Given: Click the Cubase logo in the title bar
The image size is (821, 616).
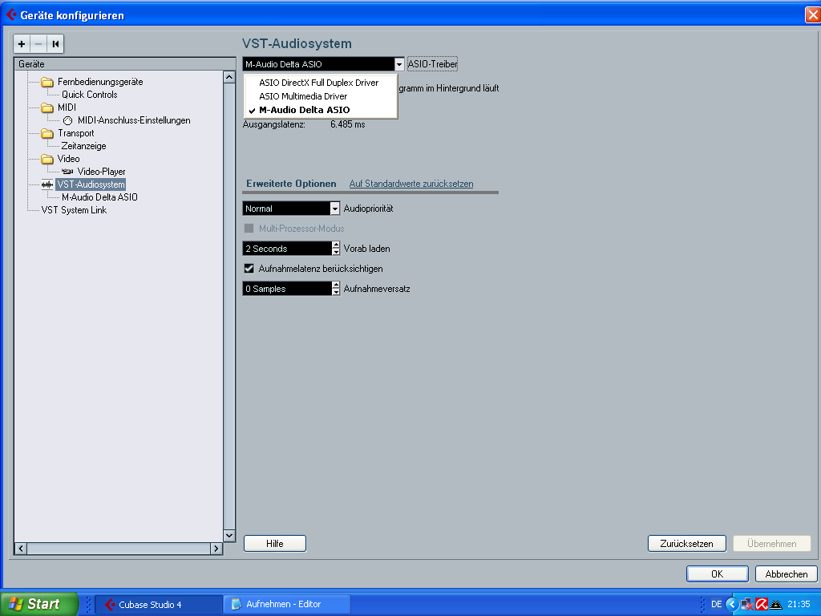Looking at the screenshot, I should click(10, 14).
